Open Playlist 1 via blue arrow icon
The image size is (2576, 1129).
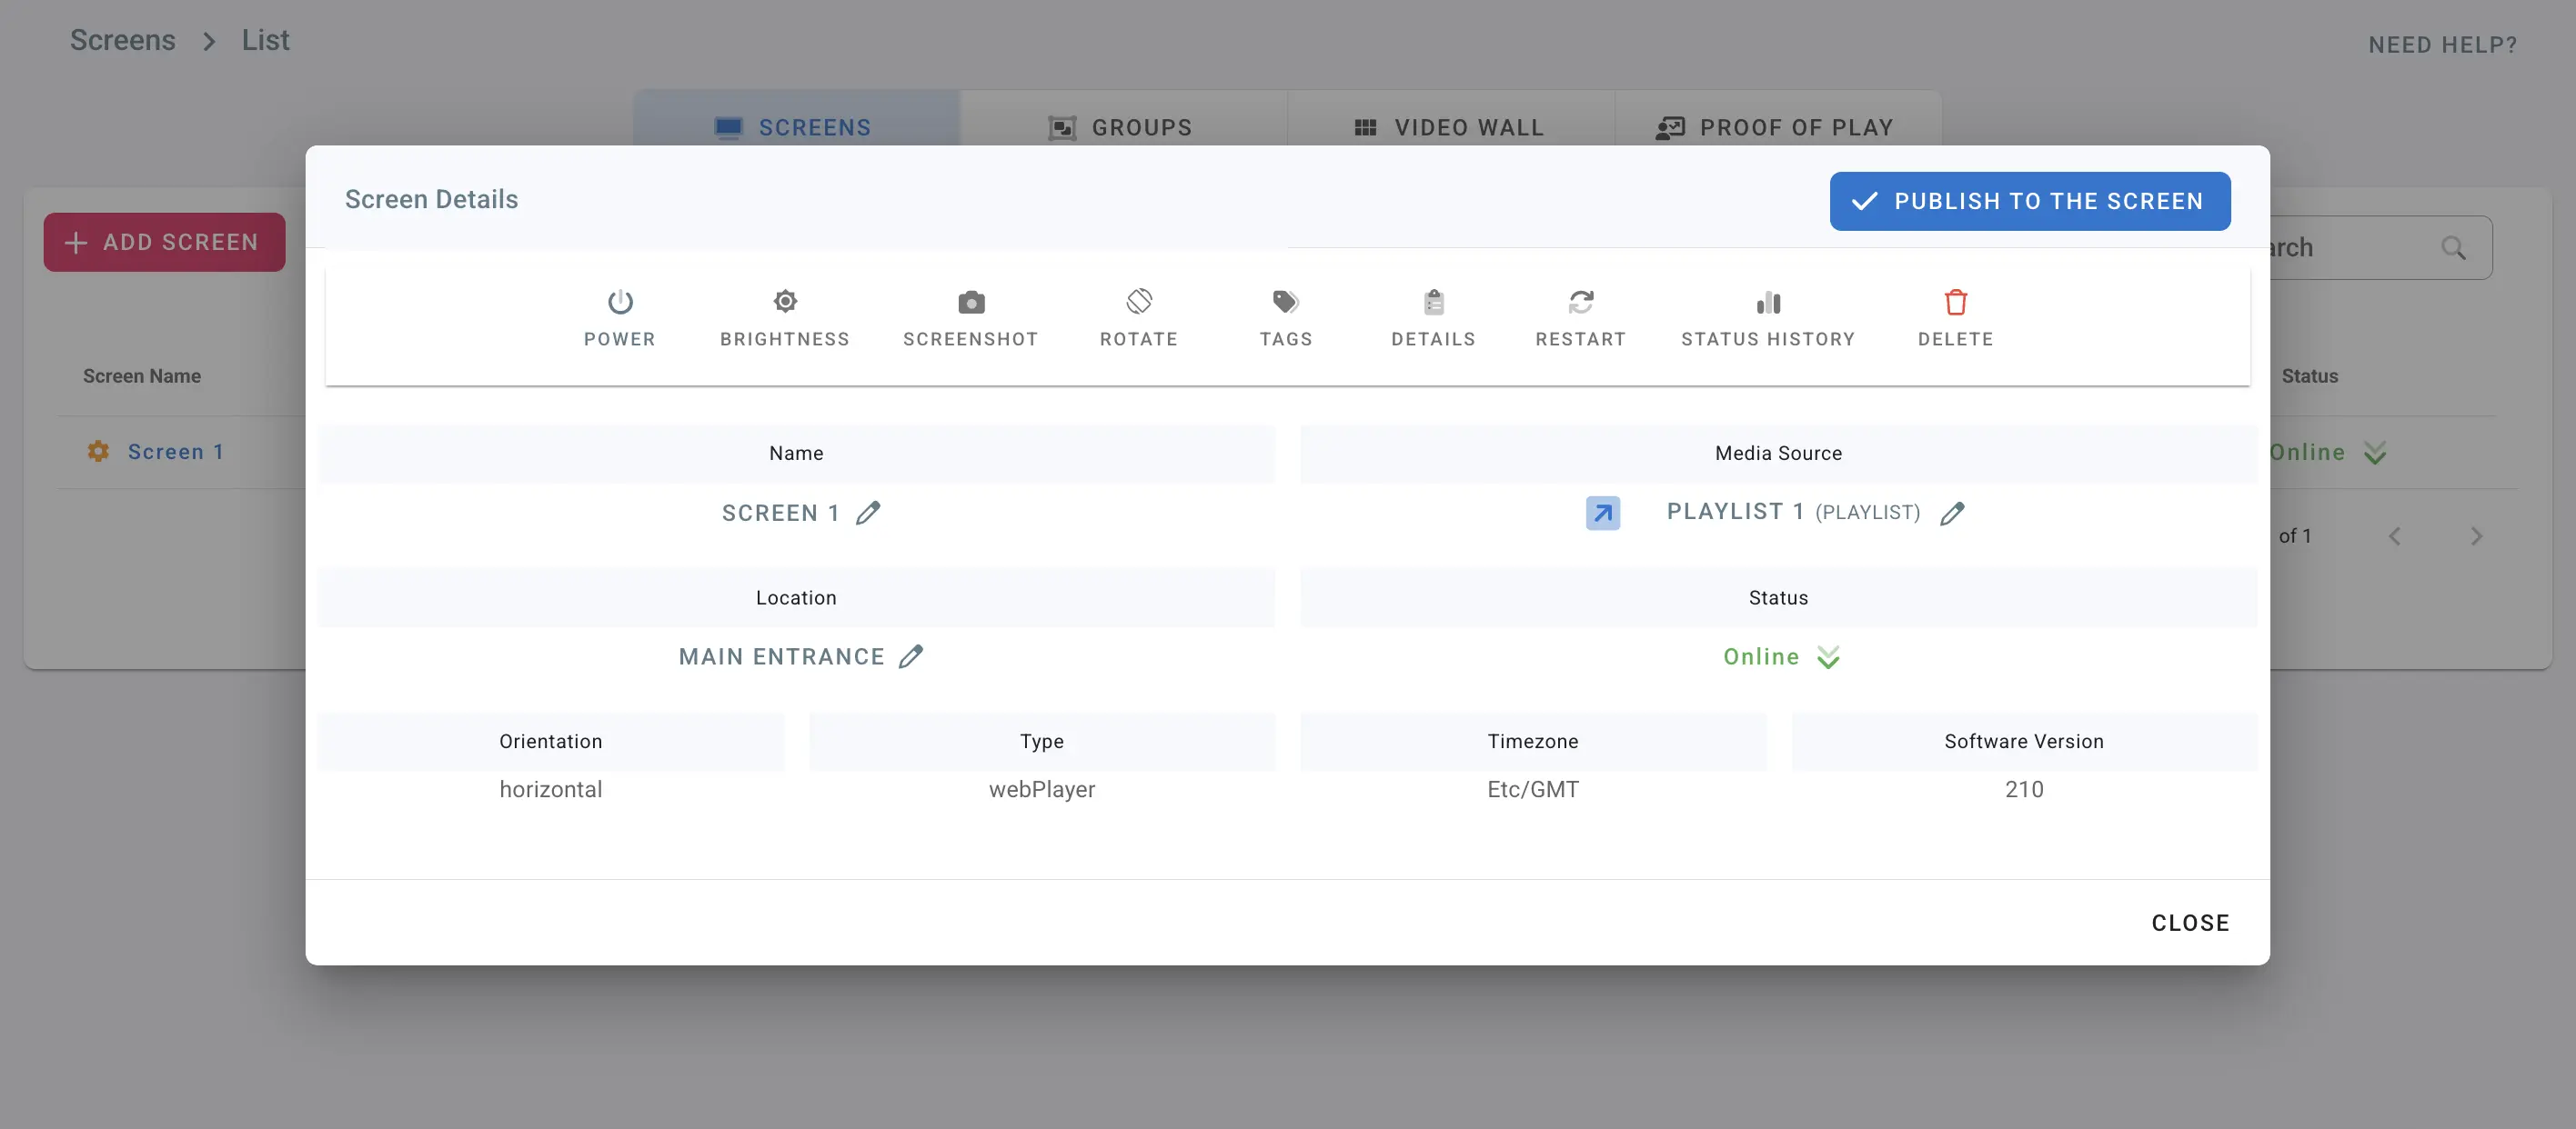[x=1602, y=513]
